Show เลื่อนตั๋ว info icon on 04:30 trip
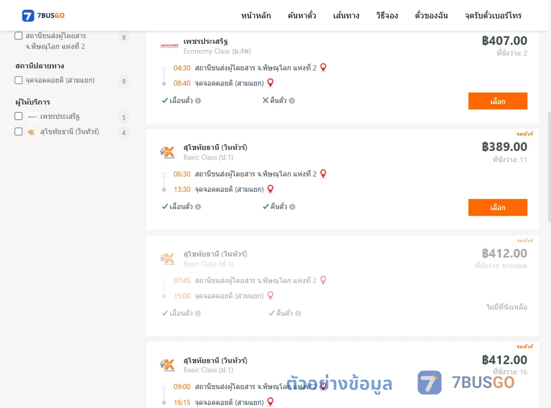This screenshot has width=551, height=408. click(x=198, y=101)
